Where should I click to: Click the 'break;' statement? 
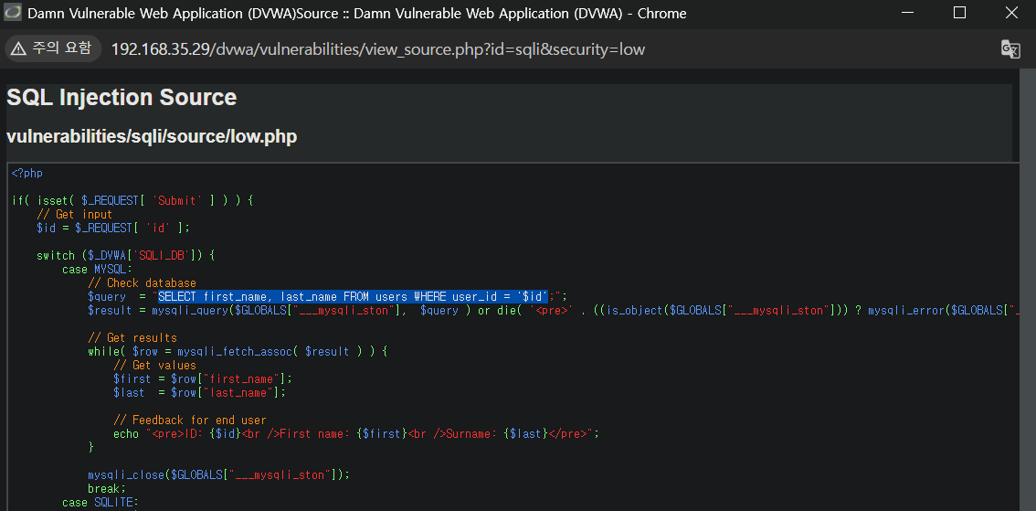tap(106, 488)
